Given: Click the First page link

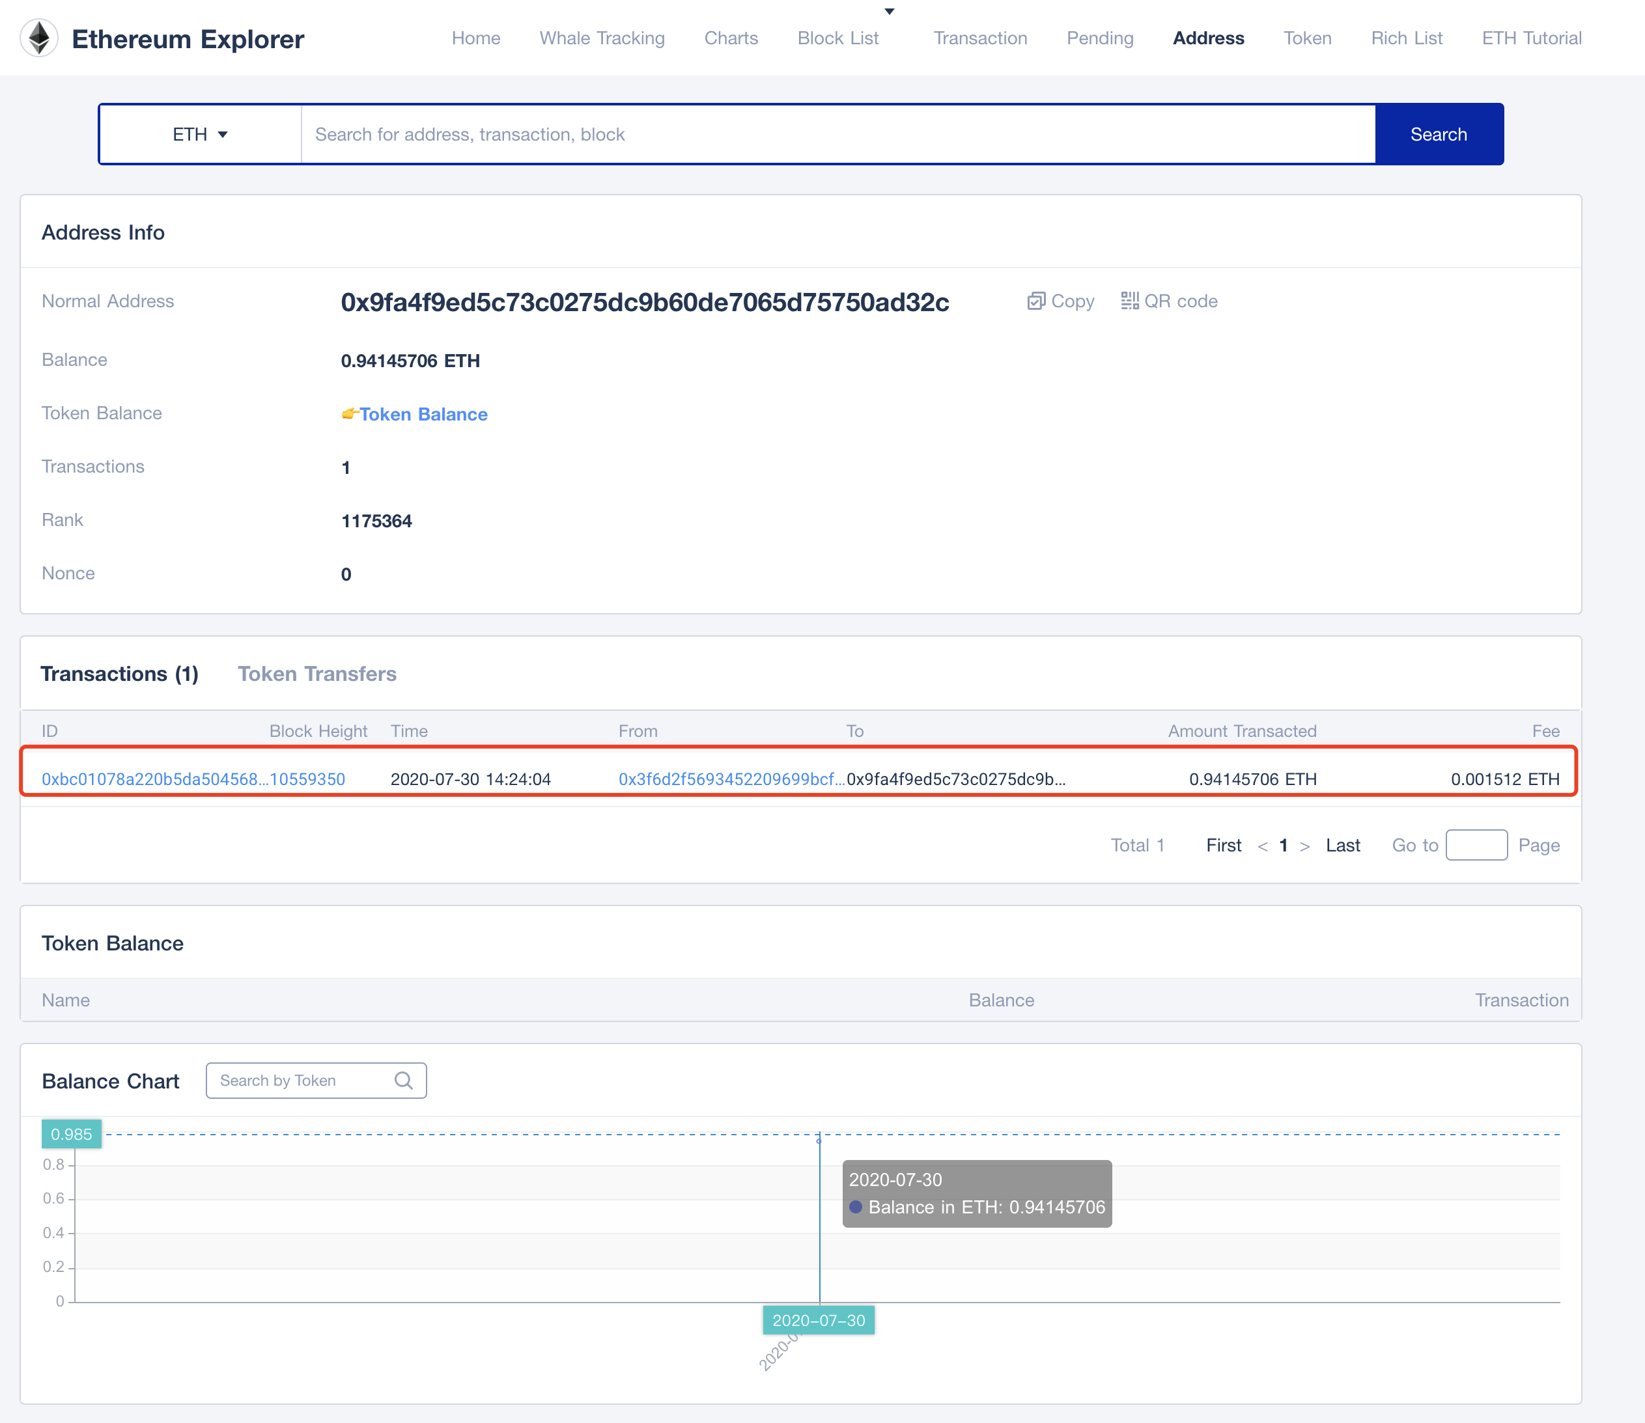Looking at the screenshot, I should point(1223,845).
